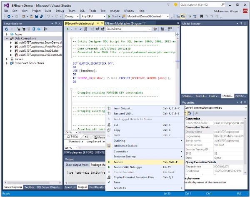Click the Copy icon in context menu
Image resolution: width=250 pixels, height=197 pixels.
pyautogui.click(x=110, y=130)
